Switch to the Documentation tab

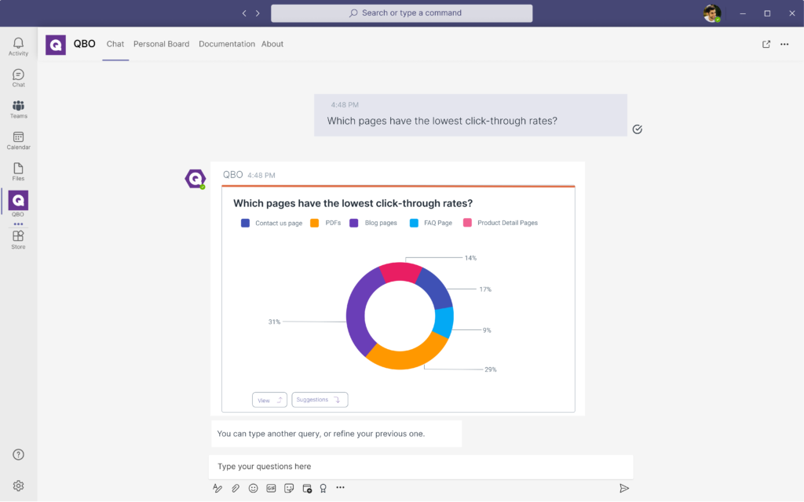pos(226,45)
